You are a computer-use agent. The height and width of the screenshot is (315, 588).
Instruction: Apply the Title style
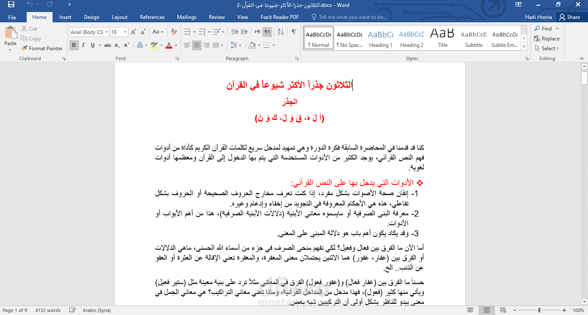[443, 38]
